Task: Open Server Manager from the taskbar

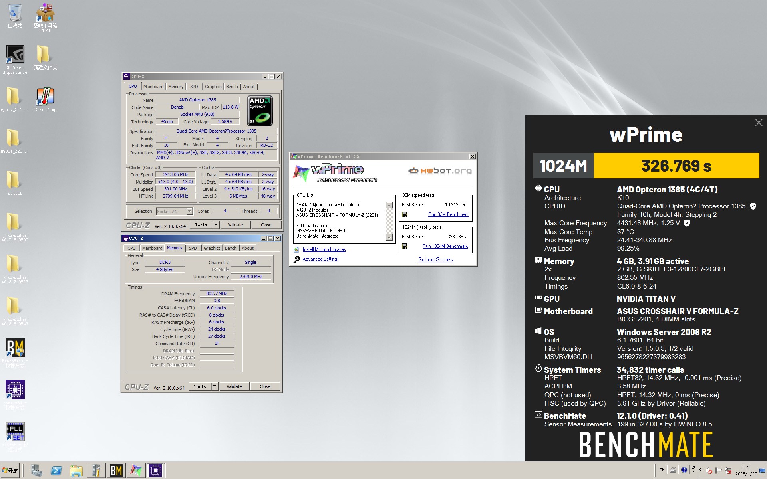Action: (x=36, y=471)
